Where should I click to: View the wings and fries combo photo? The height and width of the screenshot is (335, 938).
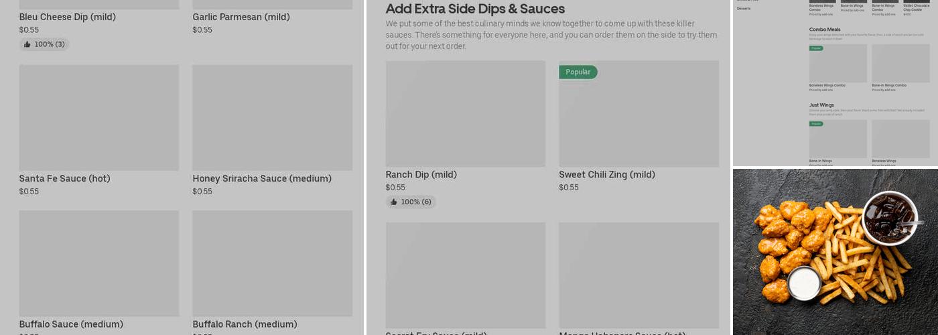tap(835, 251)
